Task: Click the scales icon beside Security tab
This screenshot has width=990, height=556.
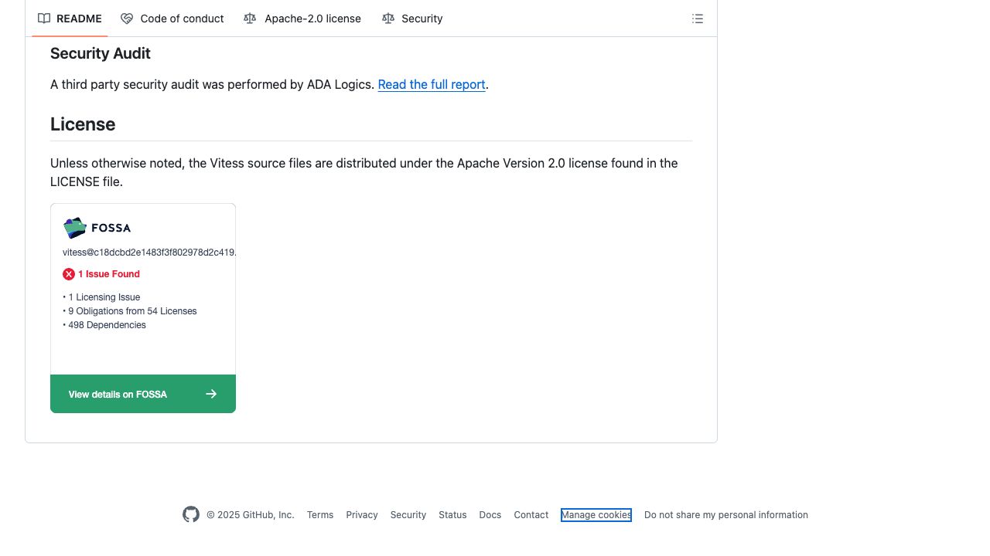Action: point(388,19)
